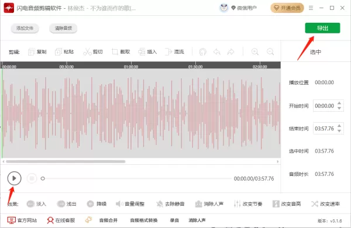Click the audio duration (音频时长) value
351x228 pixels.
[324, 174]
